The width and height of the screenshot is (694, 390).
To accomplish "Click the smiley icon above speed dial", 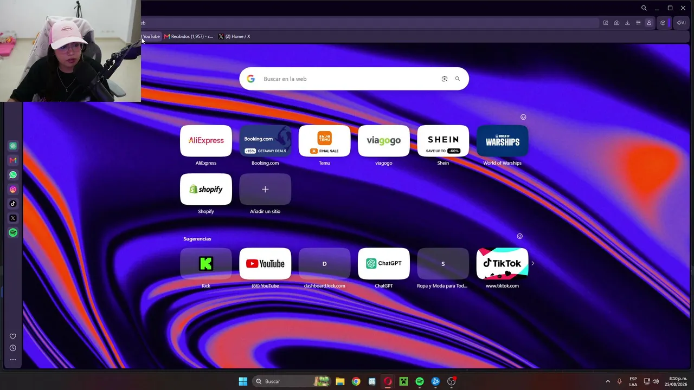I will 523,117.
